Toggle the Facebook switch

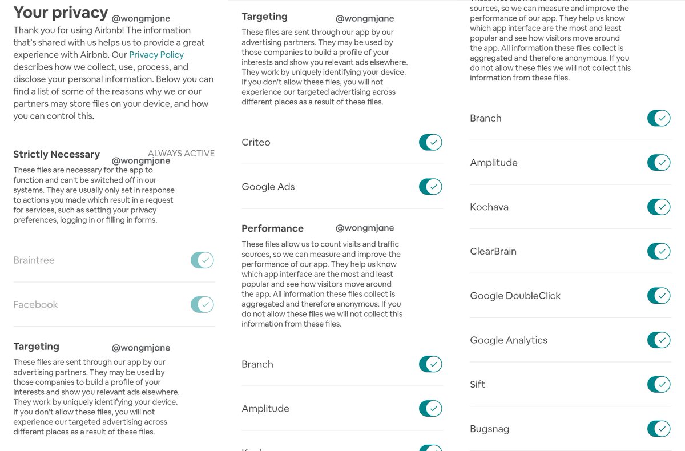202,305
